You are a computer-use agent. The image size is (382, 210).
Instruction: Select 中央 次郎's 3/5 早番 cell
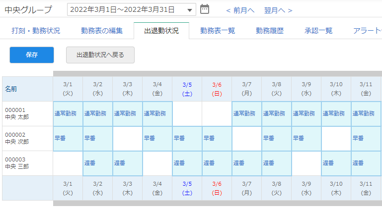click(187, 138)
